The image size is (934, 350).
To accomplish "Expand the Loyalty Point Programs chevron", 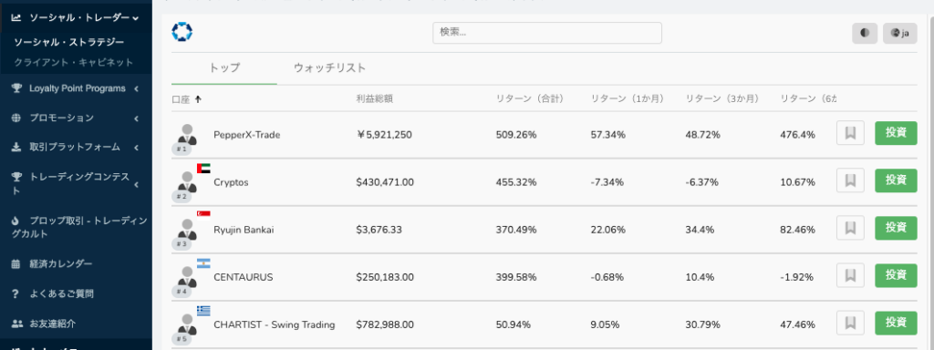I will click(x=137, y=88).
